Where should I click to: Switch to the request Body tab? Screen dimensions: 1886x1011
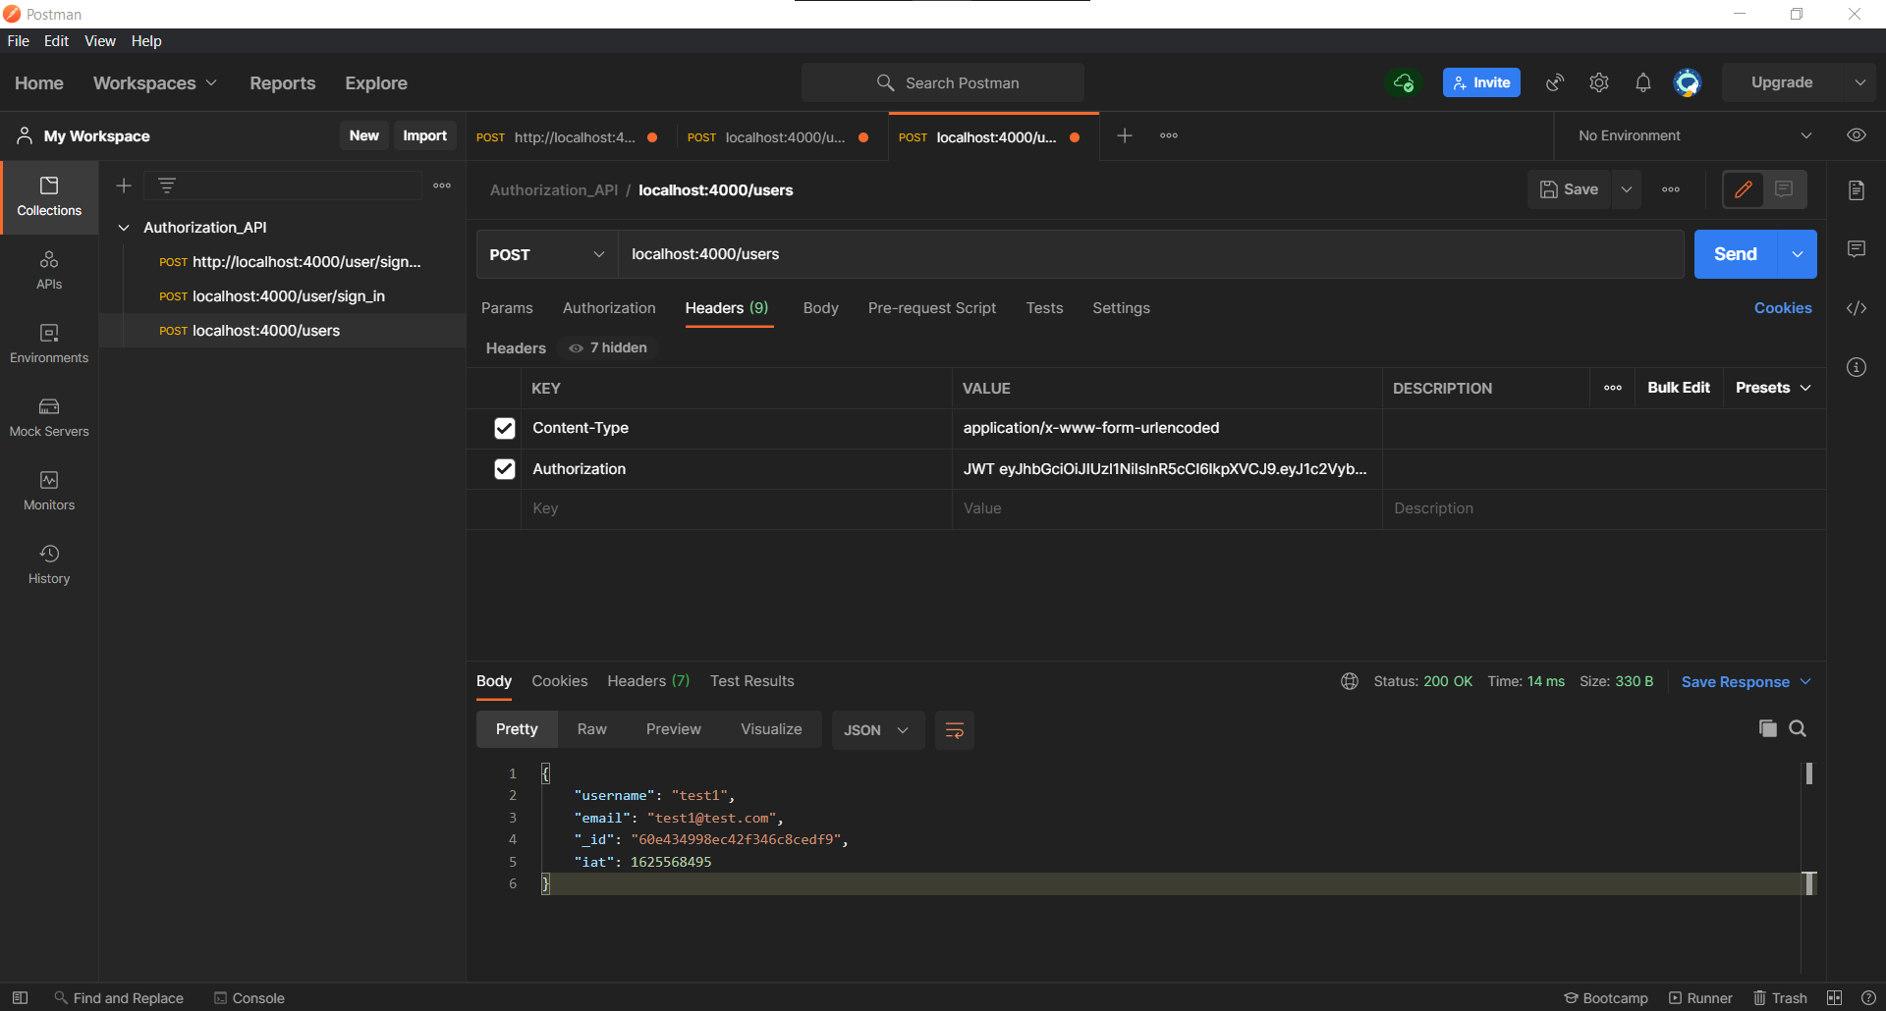[820, 308]
